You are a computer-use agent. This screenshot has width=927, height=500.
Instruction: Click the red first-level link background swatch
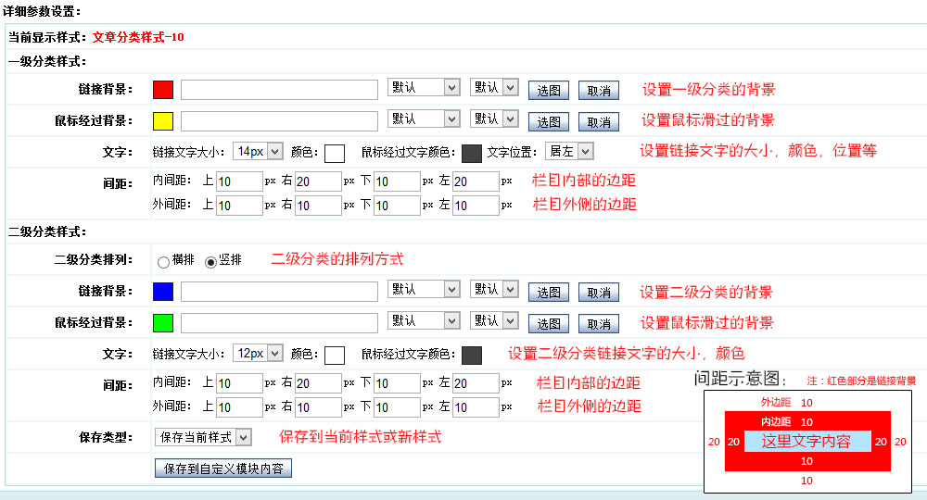[163, 90]
